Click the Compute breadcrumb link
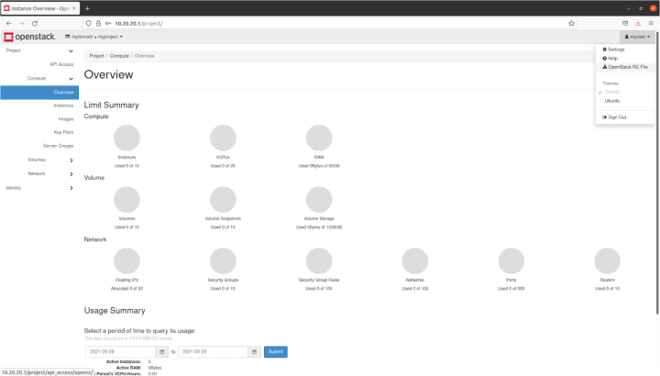Viewport: 660px width, 376px height. [x=119, y=56]
